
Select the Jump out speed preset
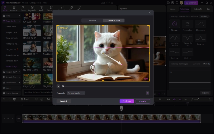click(200, 38)
